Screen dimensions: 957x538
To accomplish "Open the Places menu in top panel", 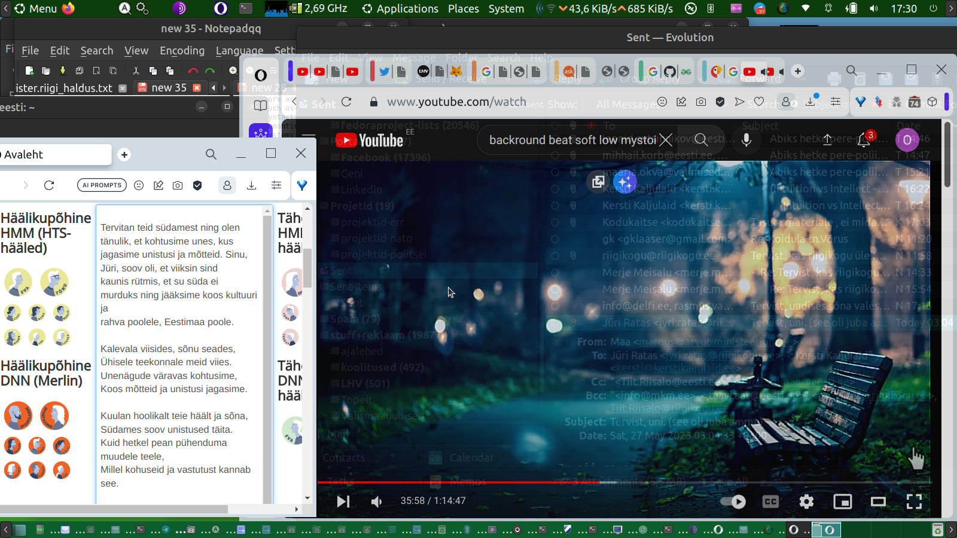I will [x=463, y=8].
